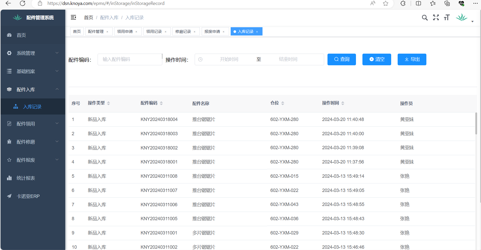Click the 配件领用 edit icon
The height and width of the screenshot is (250, 481).
pos(9,124)
